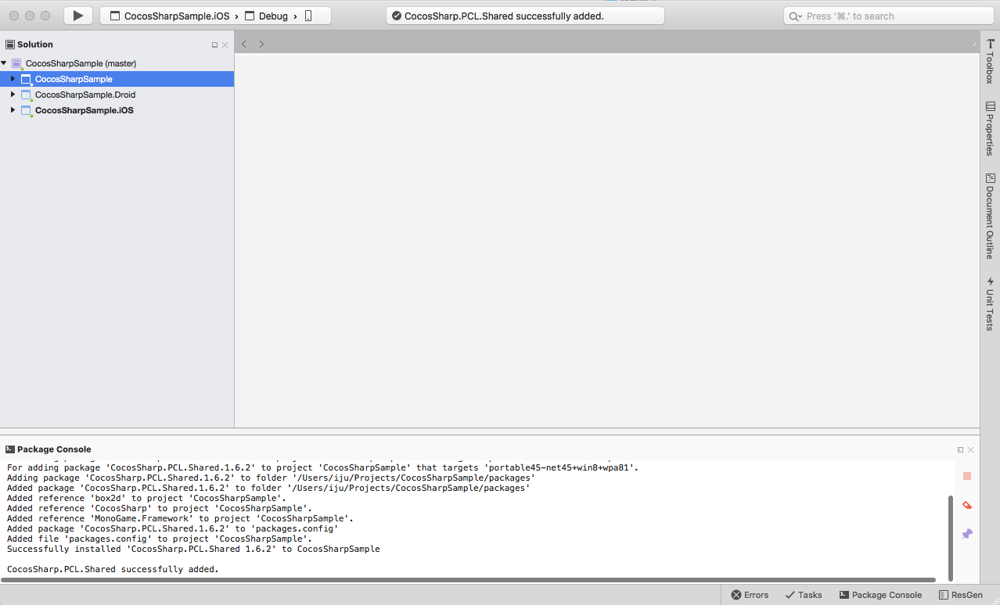Open the CocosSharpSample.iOS startup project selector
This screenshot has height=605, width=1000.
click(170, 16)
